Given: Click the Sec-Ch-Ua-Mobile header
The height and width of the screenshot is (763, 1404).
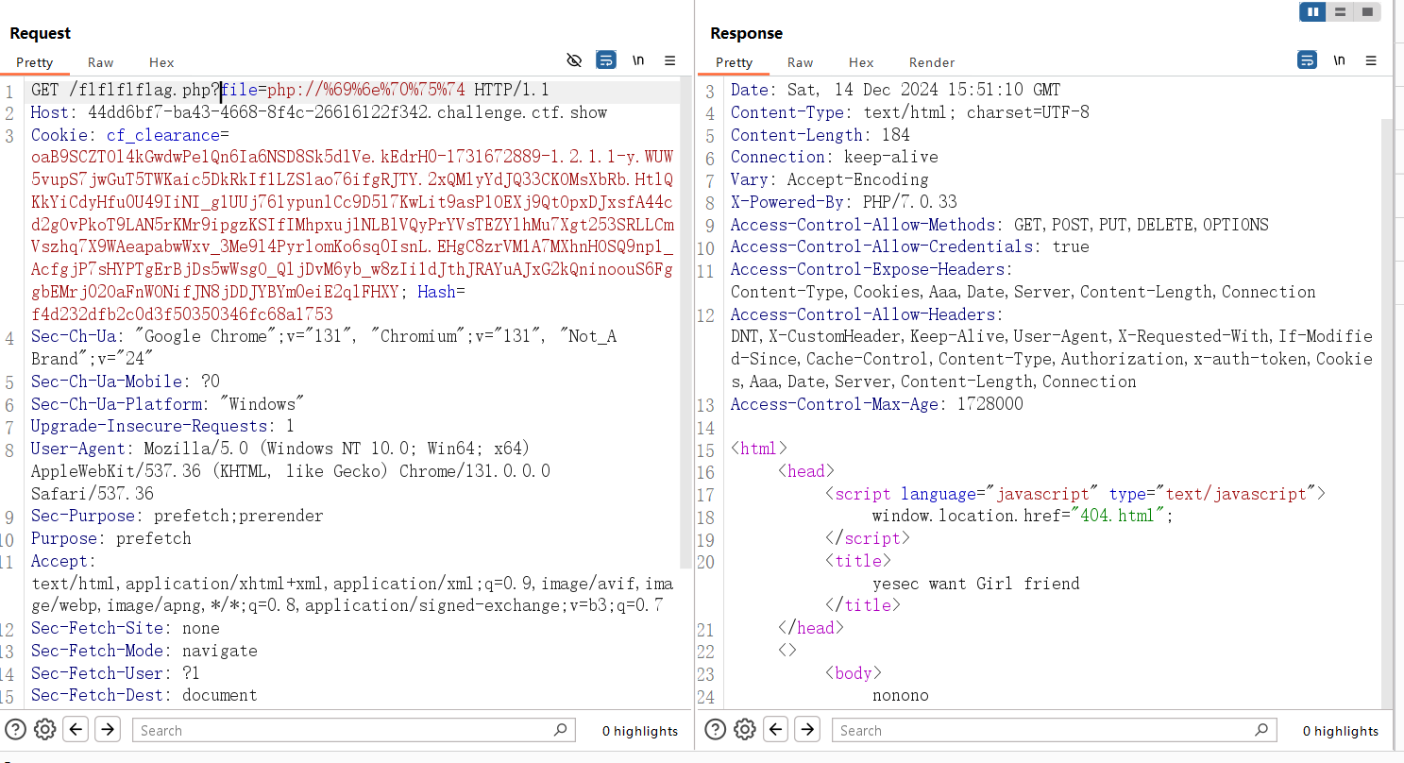Looking at the screenshot, I should (126, 381).
